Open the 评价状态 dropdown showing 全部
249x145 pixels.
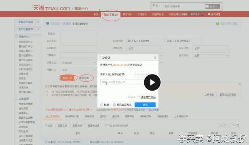click(211, 48)
